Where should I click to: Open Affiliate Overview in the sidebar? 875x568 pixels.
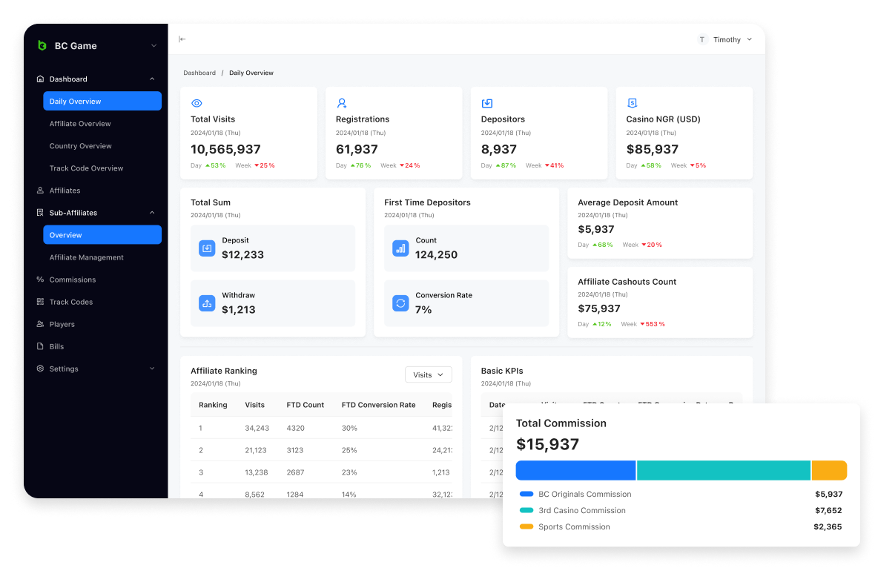click(x=80, y=124)
